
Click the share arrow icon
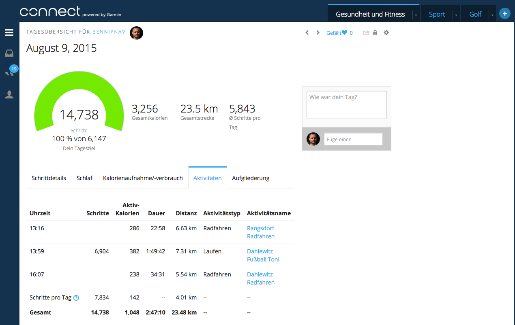tap(366, 33)
